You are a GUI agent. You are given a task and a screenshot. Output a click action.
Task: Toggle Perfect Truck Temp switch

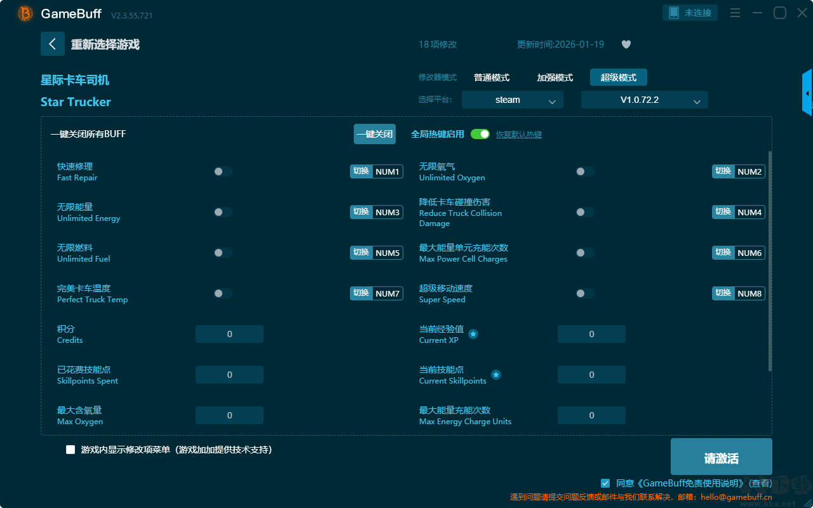pos(223,293)
